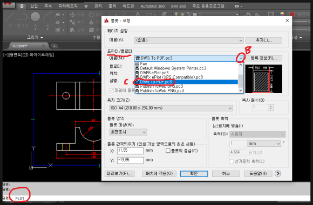313x205 pixels.
Task: Open the layer list dropdown in the ribbon
Action: pos(237,15)
